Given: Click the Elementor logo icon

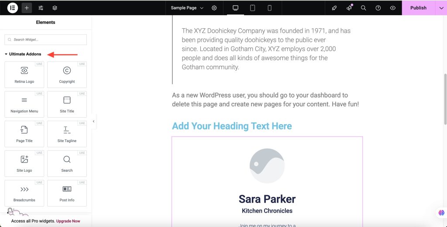Looking at the screenshot, I should click(x=13, y=8).
